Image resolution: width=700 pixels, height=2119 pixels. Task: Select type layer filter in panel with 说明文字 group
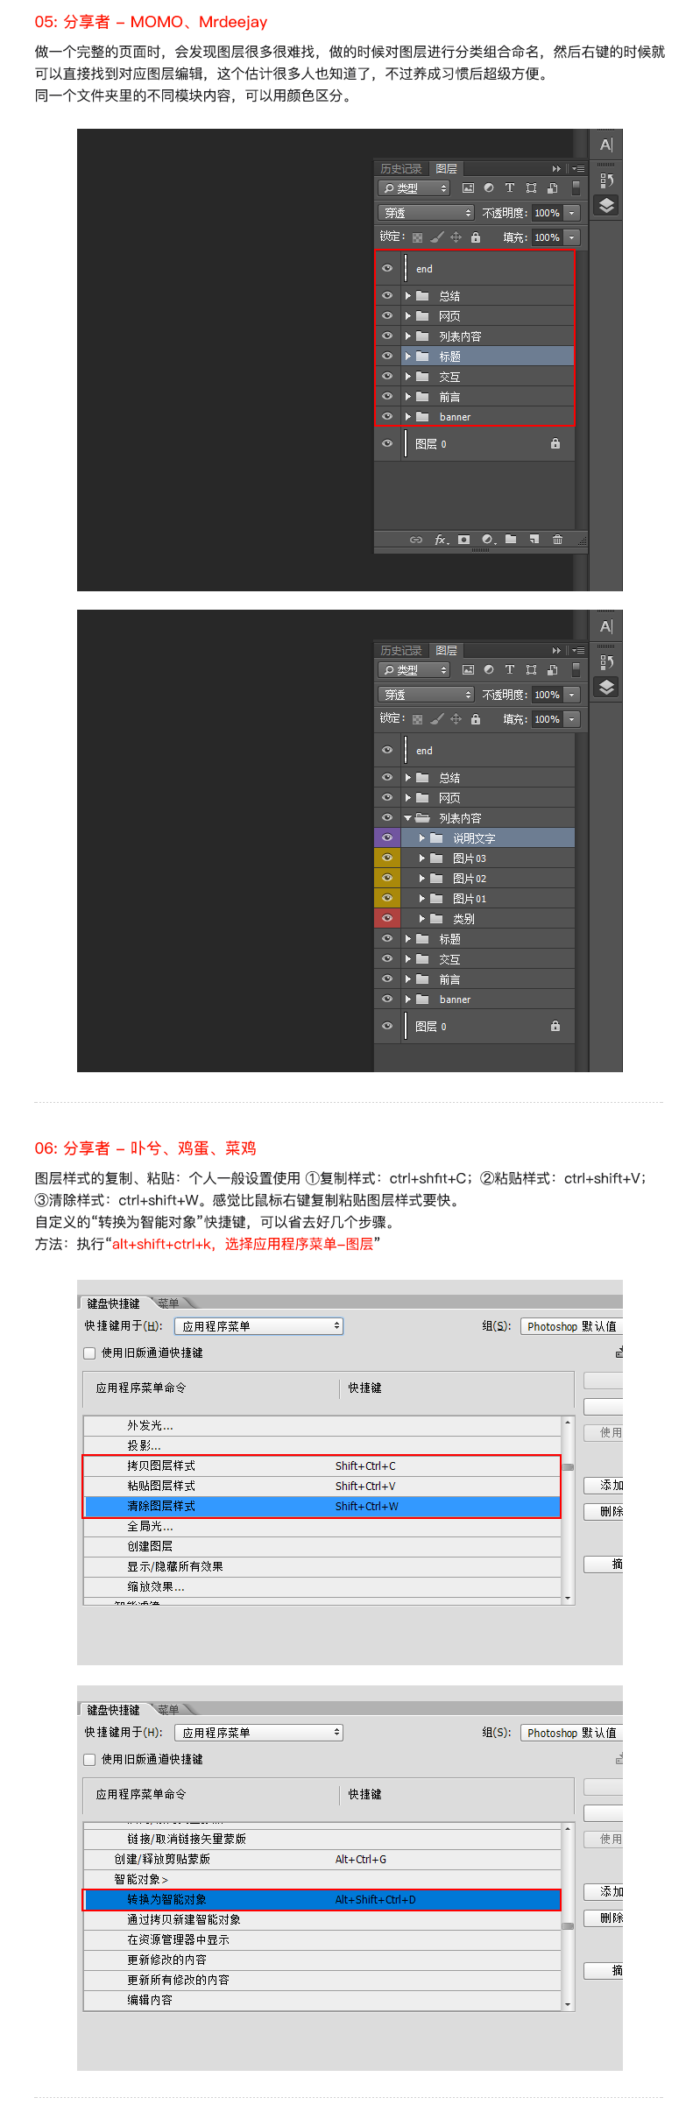(x=510, y=670)
